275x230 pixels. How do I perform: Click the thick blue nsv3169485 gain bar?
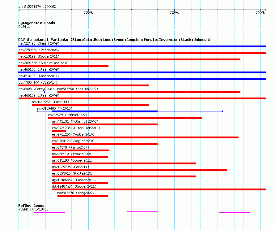pyautogui.click(x=105, y=111)
